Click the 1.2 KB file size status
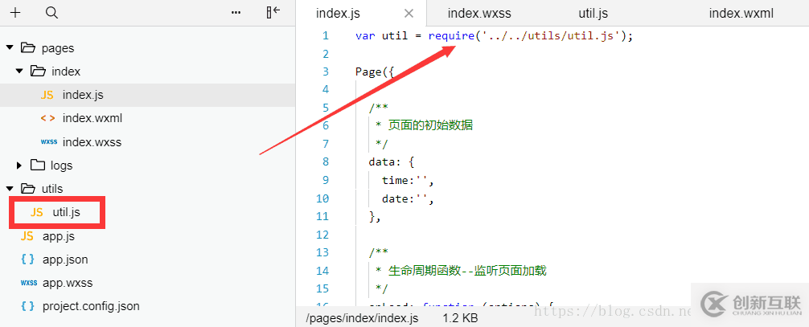The width and height of the screenshot is (809, 327). click(460, 318)
